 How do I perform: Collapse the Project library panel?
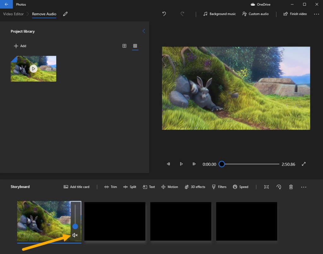point(144,31)
